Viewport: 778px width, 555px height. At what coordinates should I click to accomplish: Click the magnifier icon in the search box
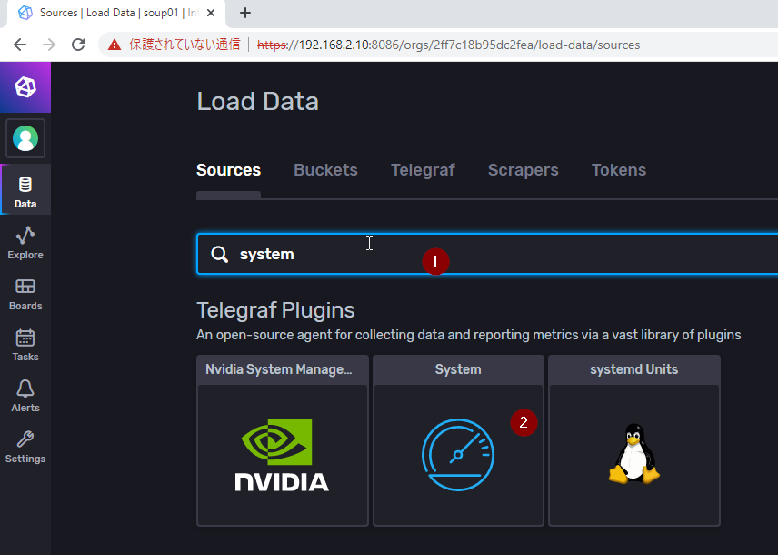click(219, 254)
